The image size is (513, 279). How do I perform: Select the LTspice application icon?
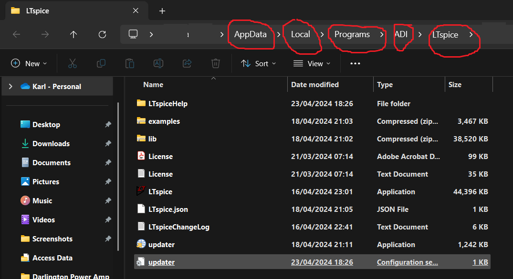[x=141, y=191]
